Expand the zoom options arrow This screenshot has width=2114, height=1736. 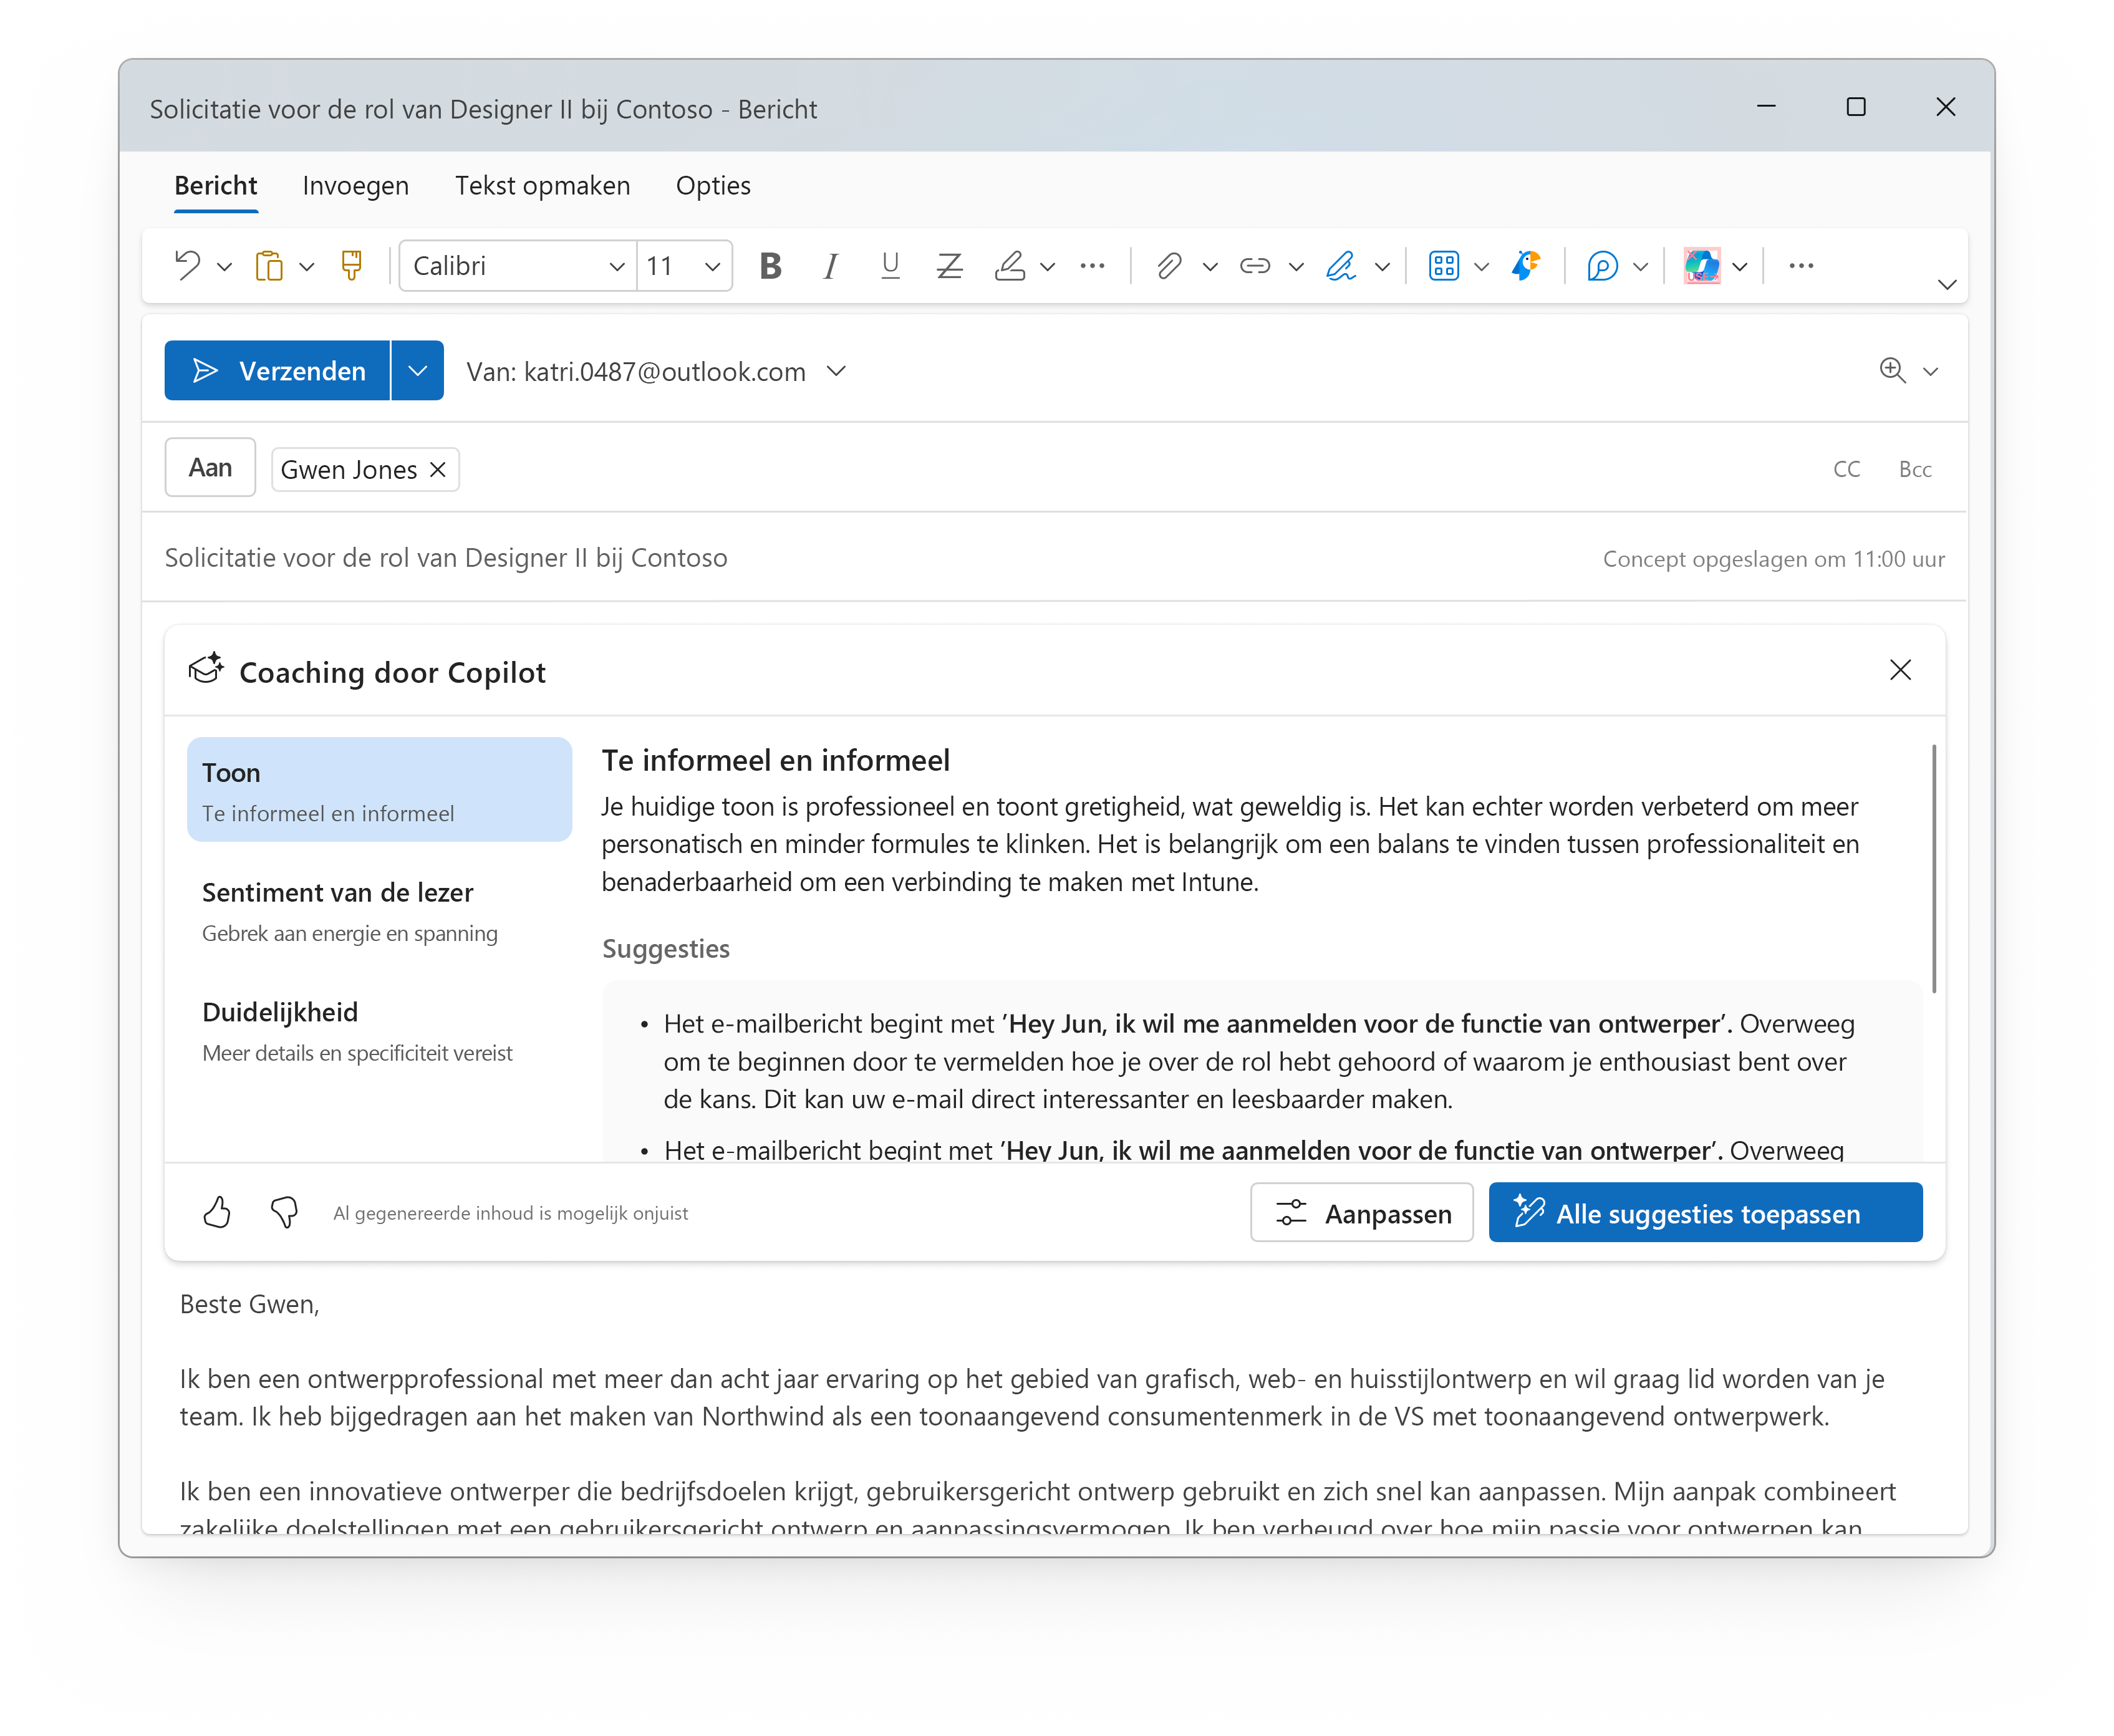1931,372
